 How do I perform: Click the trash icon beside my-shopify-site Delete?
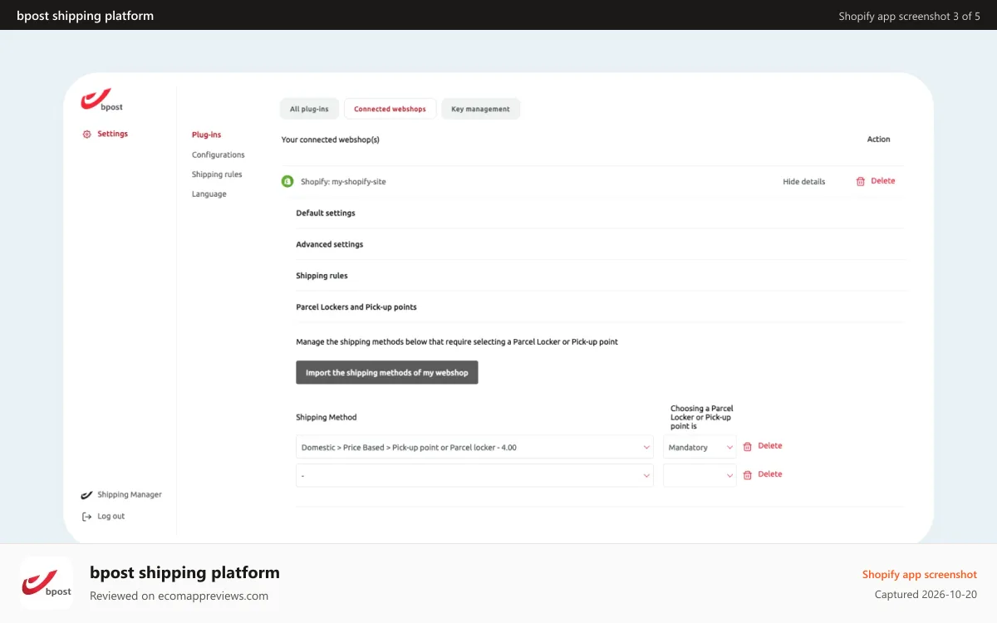click(861, 181)
